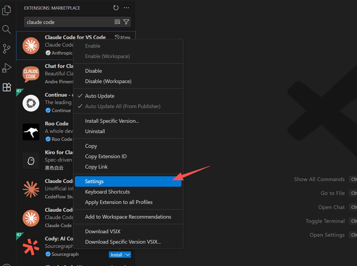This screenshot has width=357, height=266.
Task: Select Install Specific Version option
Action: point(112,121)
